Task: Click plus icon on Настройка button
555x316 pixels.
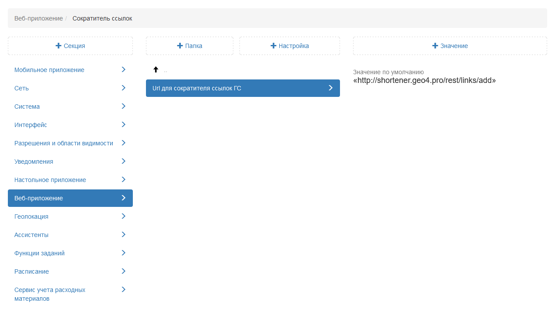Action: tap(274, 46)
